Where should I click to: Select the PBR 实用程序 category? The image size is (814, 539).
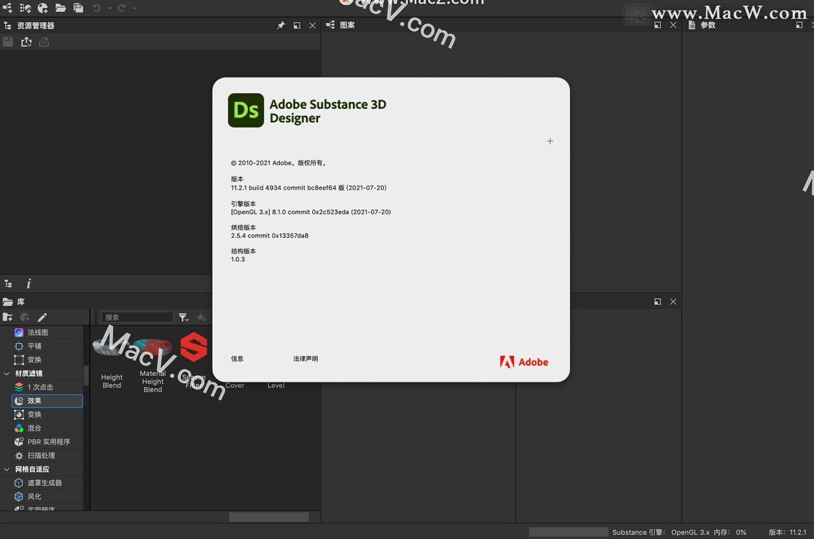(x=47, y=442)
